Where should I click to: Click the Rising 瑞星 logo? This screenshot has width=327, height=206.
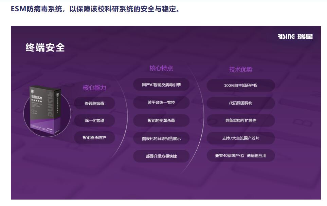pos(295,37)
